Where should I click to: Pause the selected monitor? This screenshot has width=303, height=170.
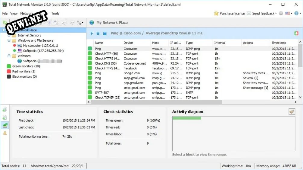pos(98,33)
